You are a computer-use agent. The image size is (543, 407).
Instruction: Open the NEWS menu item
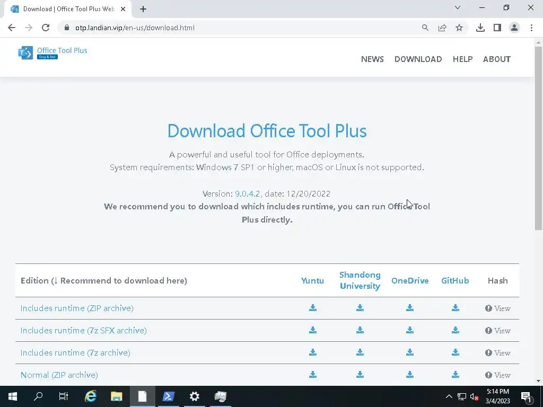(372, 59)
